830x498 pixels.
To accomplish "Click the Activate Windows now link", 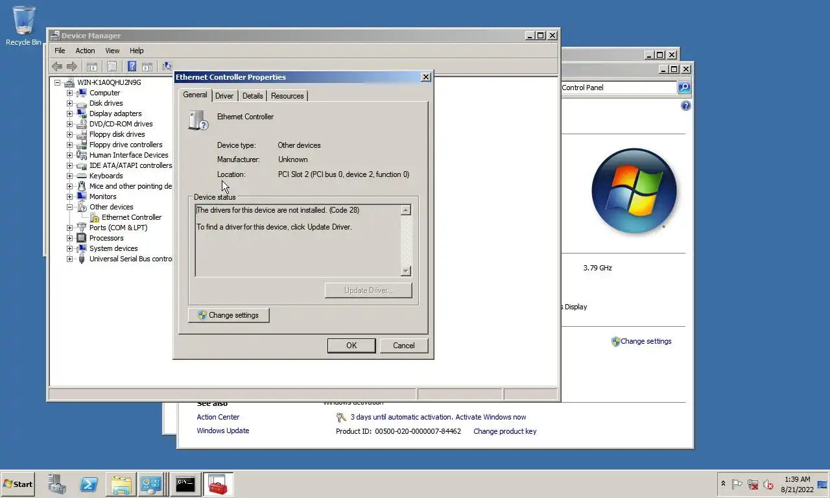I will click(491, 417).
